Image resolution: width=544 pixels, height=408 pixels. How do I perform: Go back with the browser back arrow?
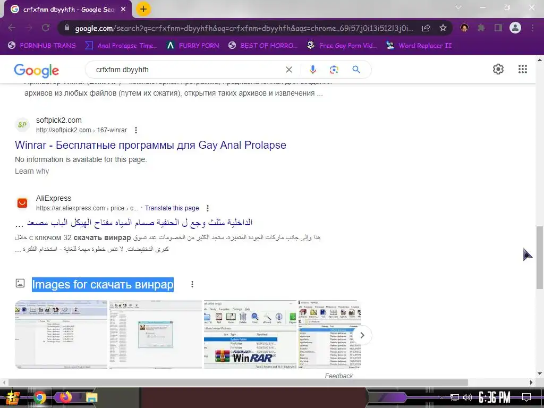[12, 28]
